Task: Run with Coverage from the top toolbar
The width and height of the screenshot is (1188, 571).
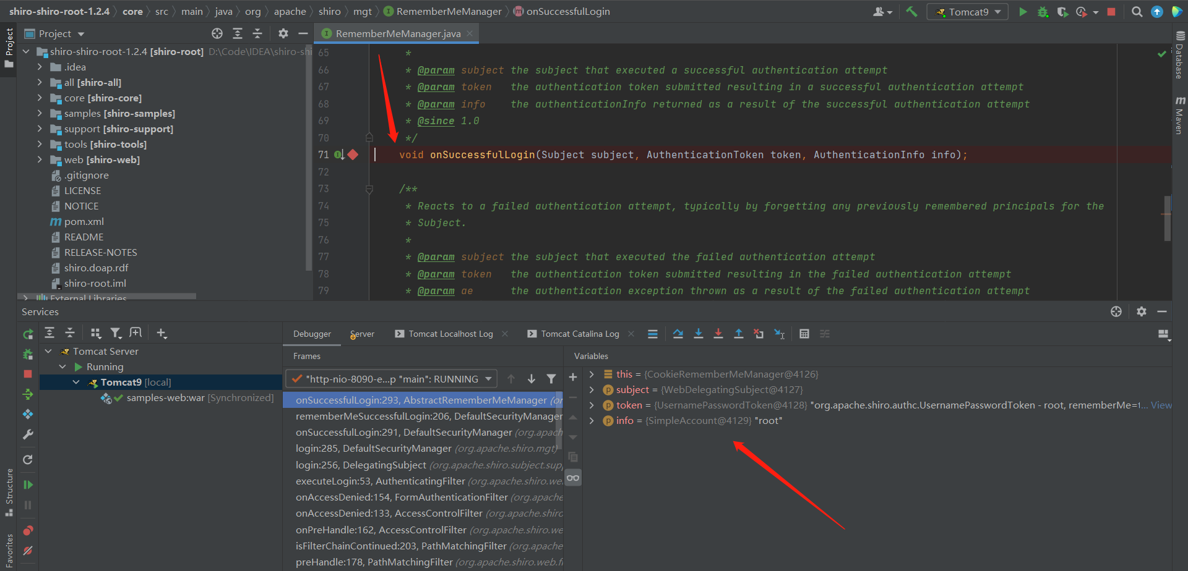Action: 1062,12
